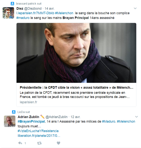Open the #Melenchon hashtag in Diez tweet

64,13
